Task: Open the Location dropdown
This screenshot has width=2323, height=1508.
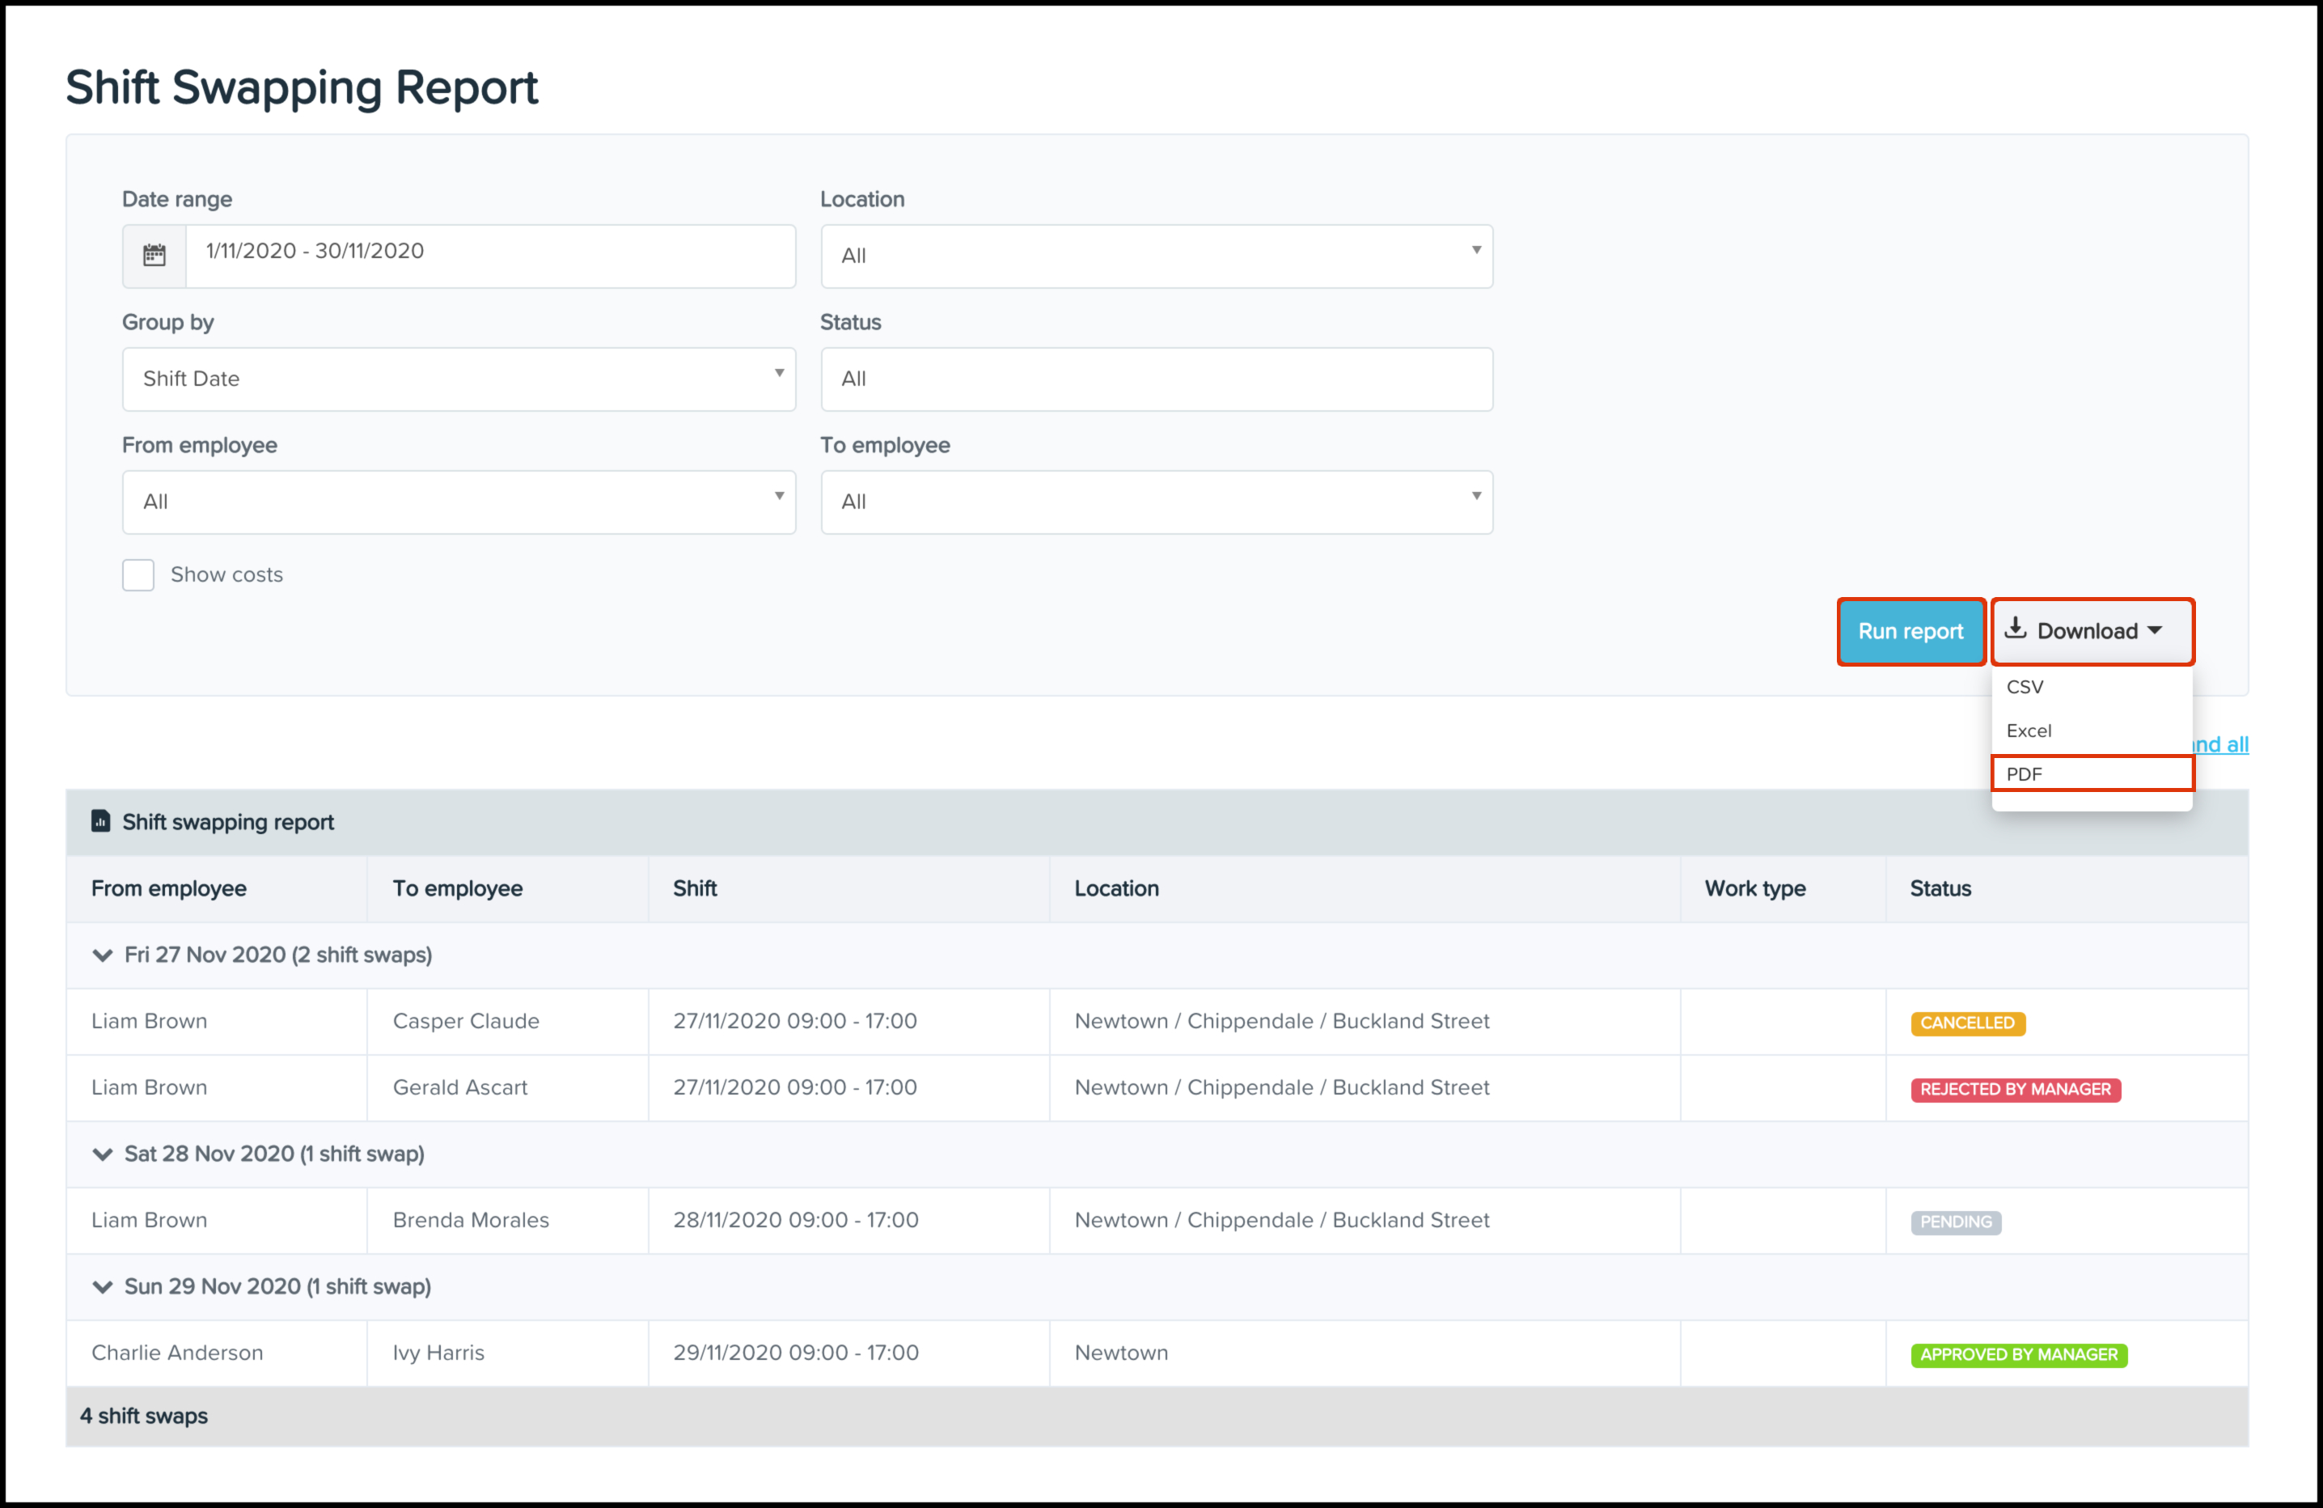Action: pos(1157,256)
